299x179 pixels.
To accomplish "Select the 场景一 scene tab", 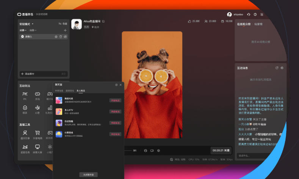I will pyautogui.click(x=23, y=31).
